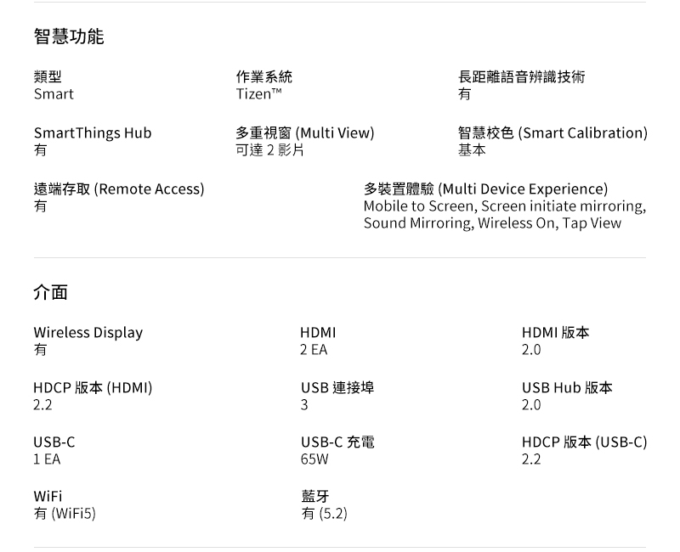The width and height of the screenshot is (680, 552).
Task: Select the 作業系統 Tizen value text
Action: (x=258, y=94)
